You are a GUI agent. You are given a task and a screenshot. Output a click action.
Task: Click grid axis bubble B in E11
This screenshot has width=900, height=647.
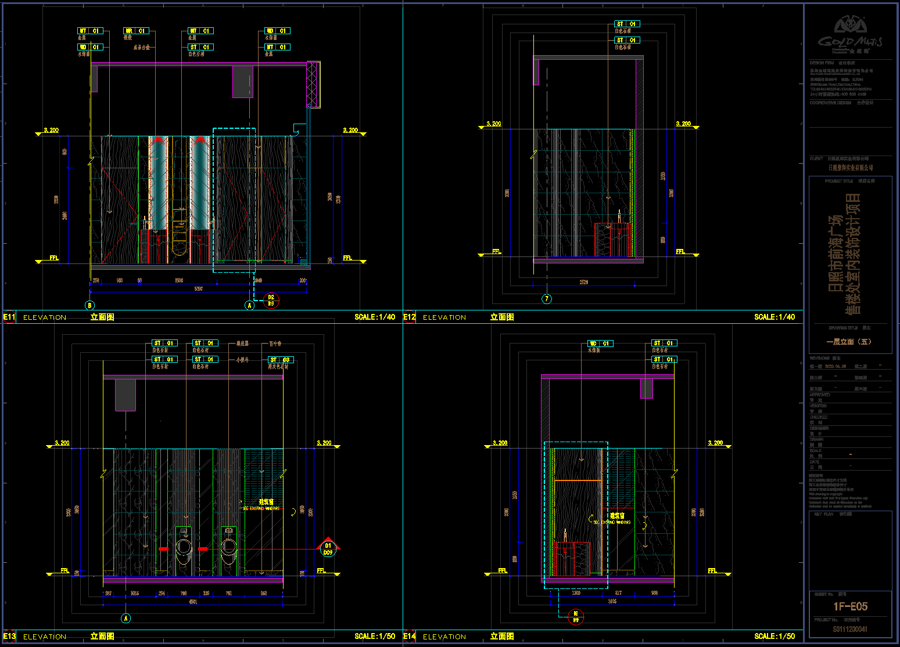tap(89, 305)
